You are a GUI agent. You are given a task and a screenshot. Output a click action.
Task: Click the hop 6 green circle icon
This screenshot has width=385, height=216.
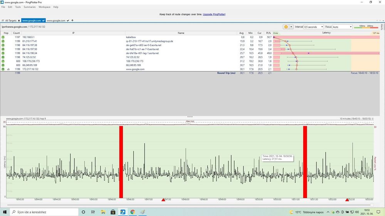point(3,57)
